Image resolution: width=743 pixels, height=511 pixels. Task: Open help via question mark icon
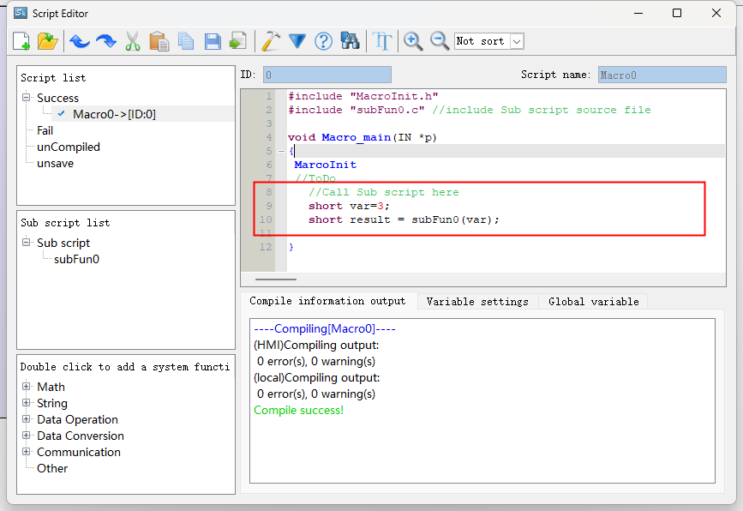pos(323,41)
